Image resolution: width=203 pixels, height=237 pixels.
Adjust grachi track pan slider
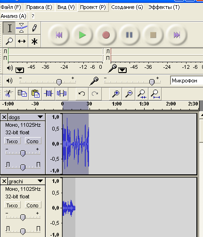click(x=23, y=231)
